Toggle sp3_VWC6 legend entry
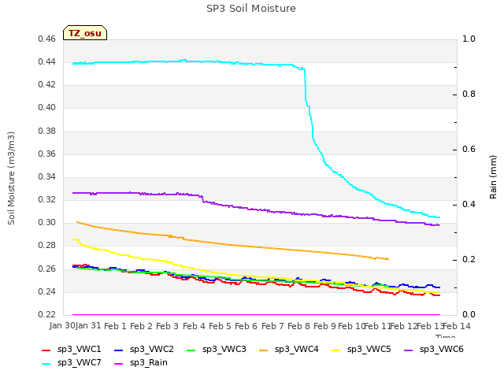The width and height of the screenshot is (504, 378). click(434, 350)
